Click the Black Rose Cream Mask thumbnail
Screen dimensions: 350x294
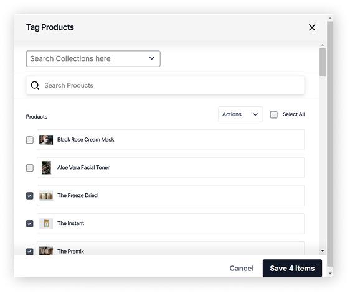(x=46, y=140)
